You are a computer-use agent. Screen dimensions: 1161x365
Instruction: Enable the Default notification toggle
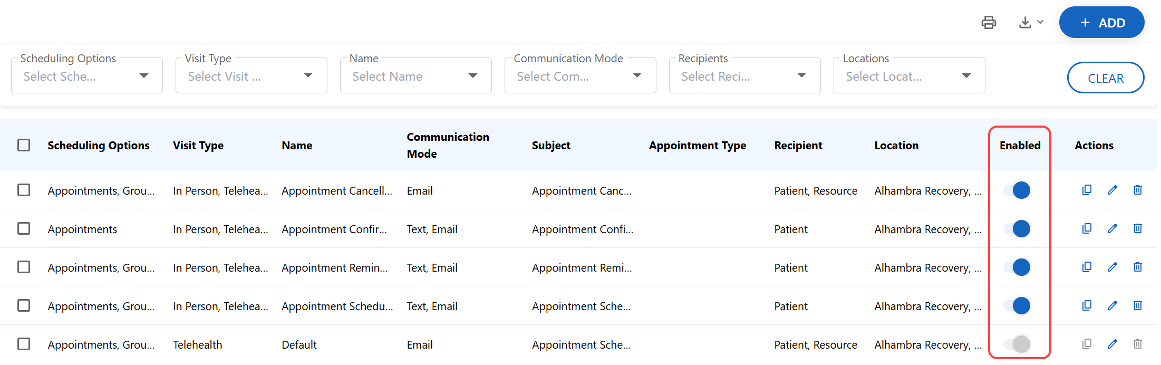click(1017, 344)
